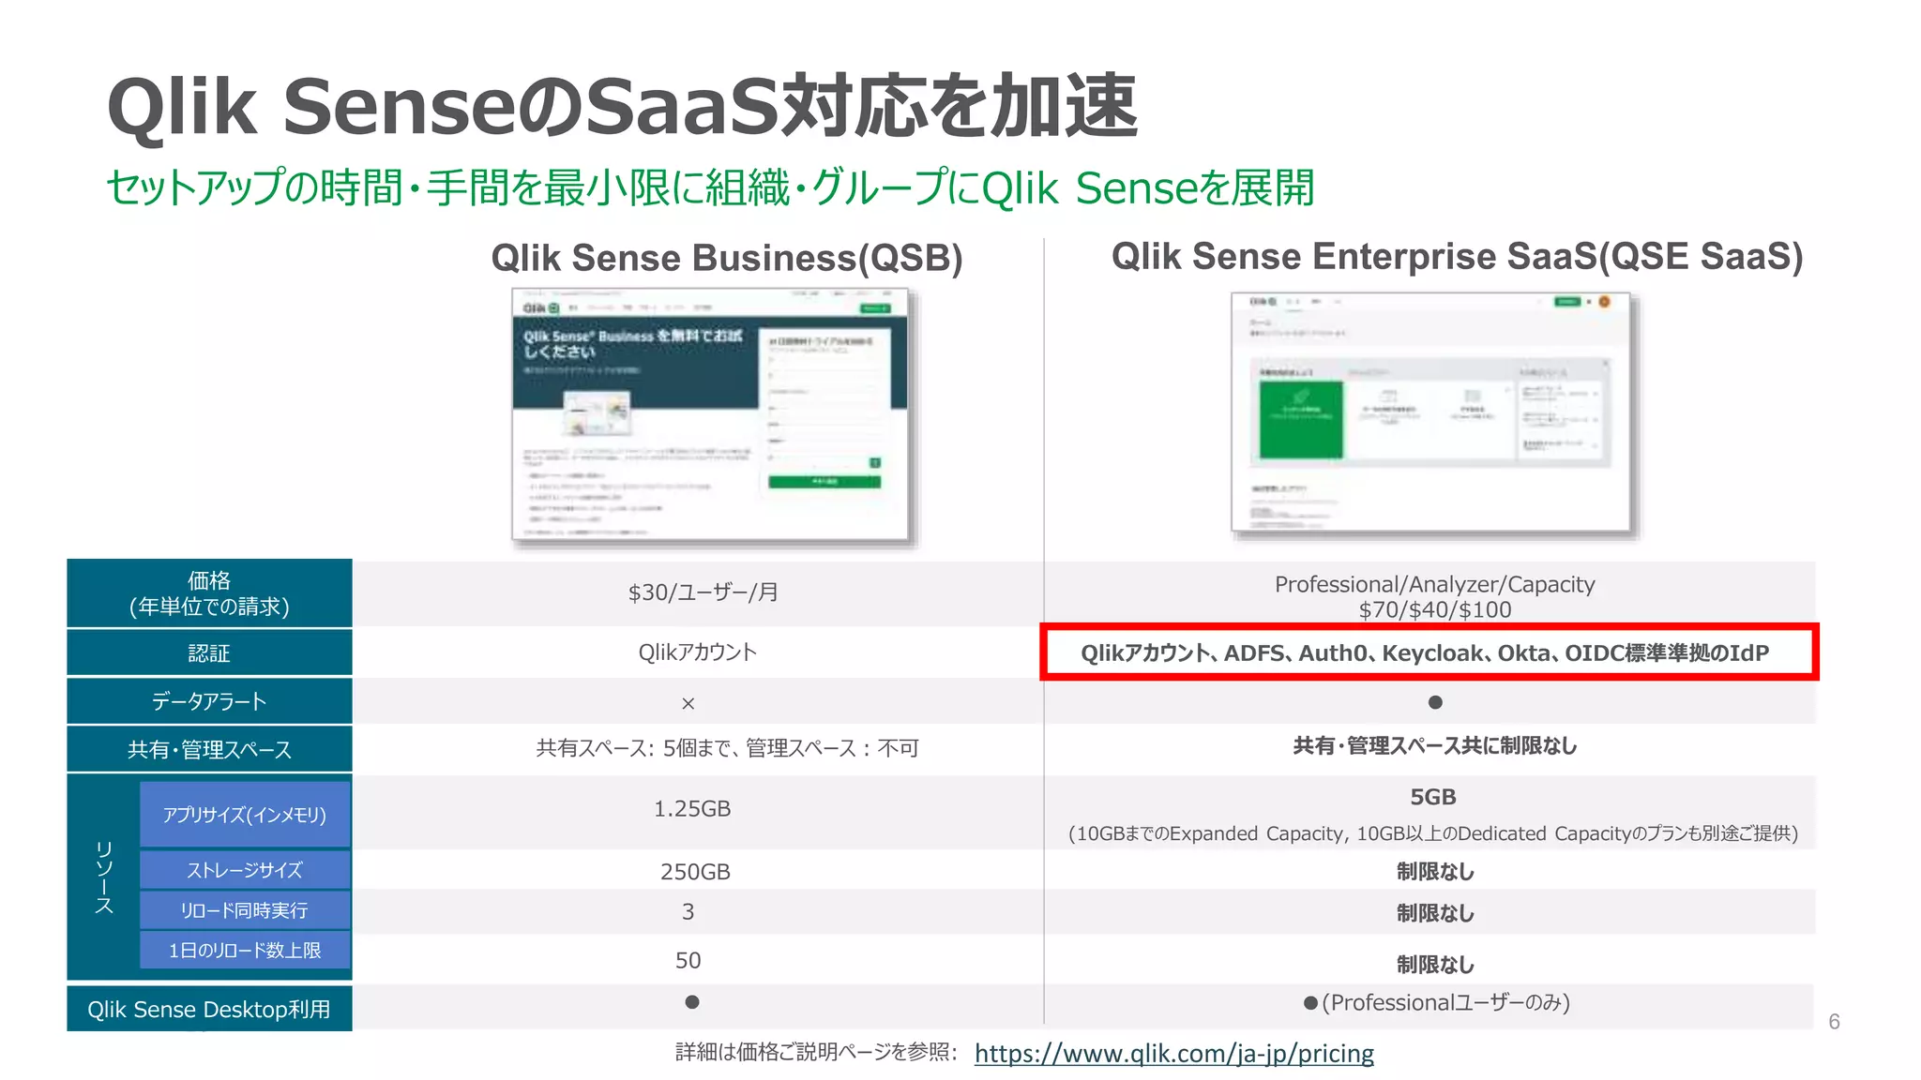The height and width of the screenshot is (1080, 1921).
Task: Click the green tile in QSE SaaS screenshot
Action: [x=1300, y=418]
